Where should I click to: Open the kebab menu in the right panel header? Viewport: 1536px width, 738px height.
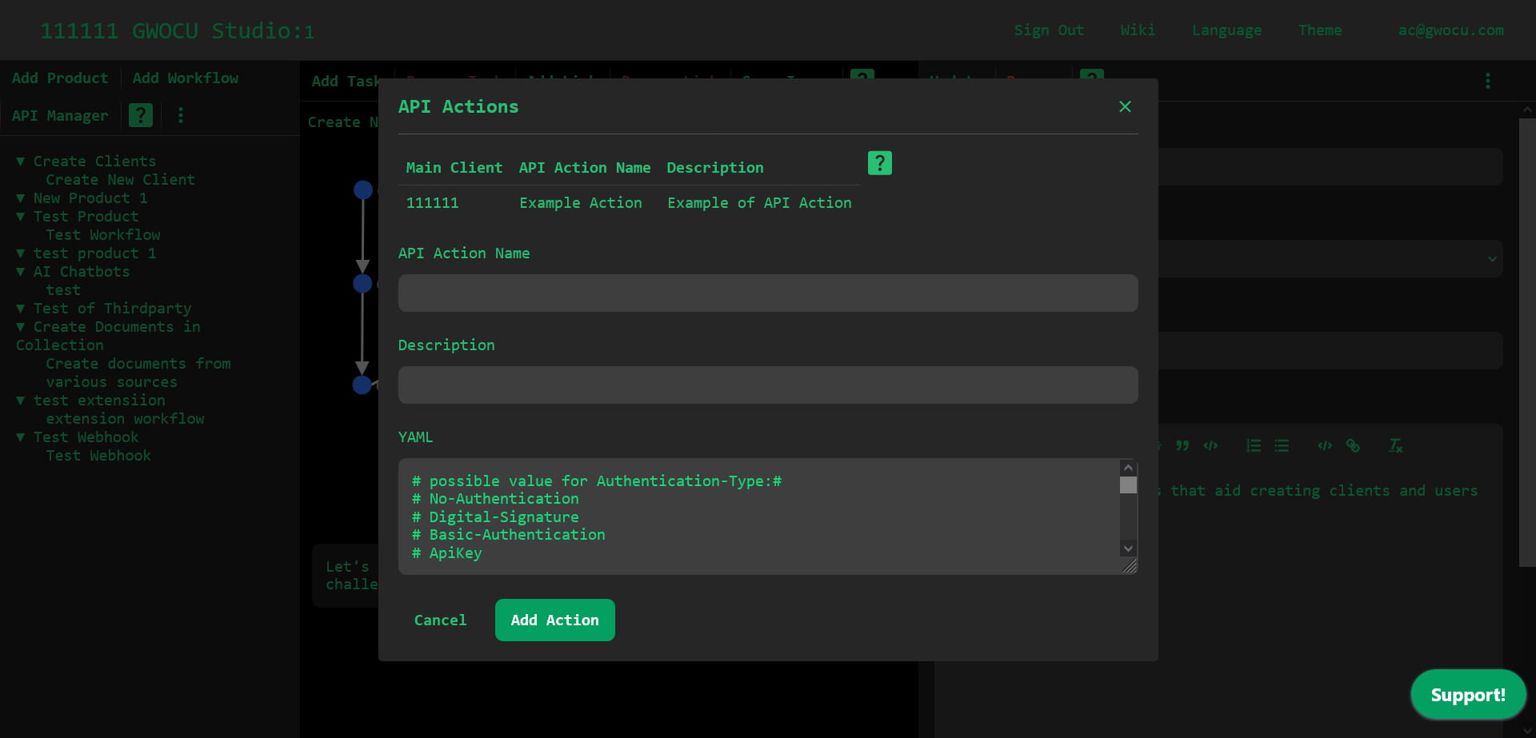1488,81
